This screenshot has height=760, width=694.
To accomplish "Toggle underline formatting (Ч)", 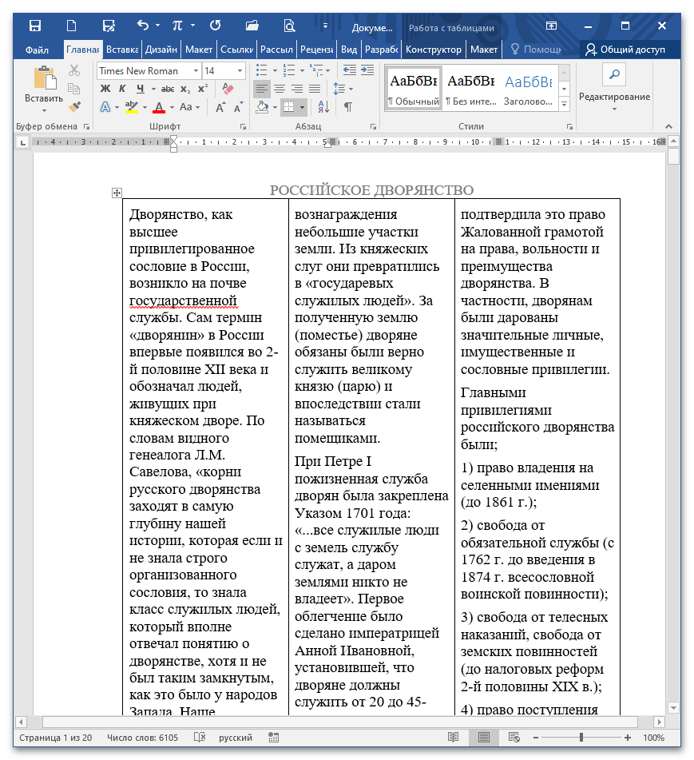I will (x=141, y=89).
